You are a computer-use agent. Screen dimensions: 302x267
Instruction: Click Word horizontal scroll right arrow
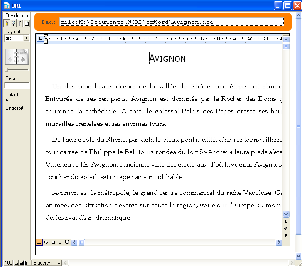[x=279, y=242]
